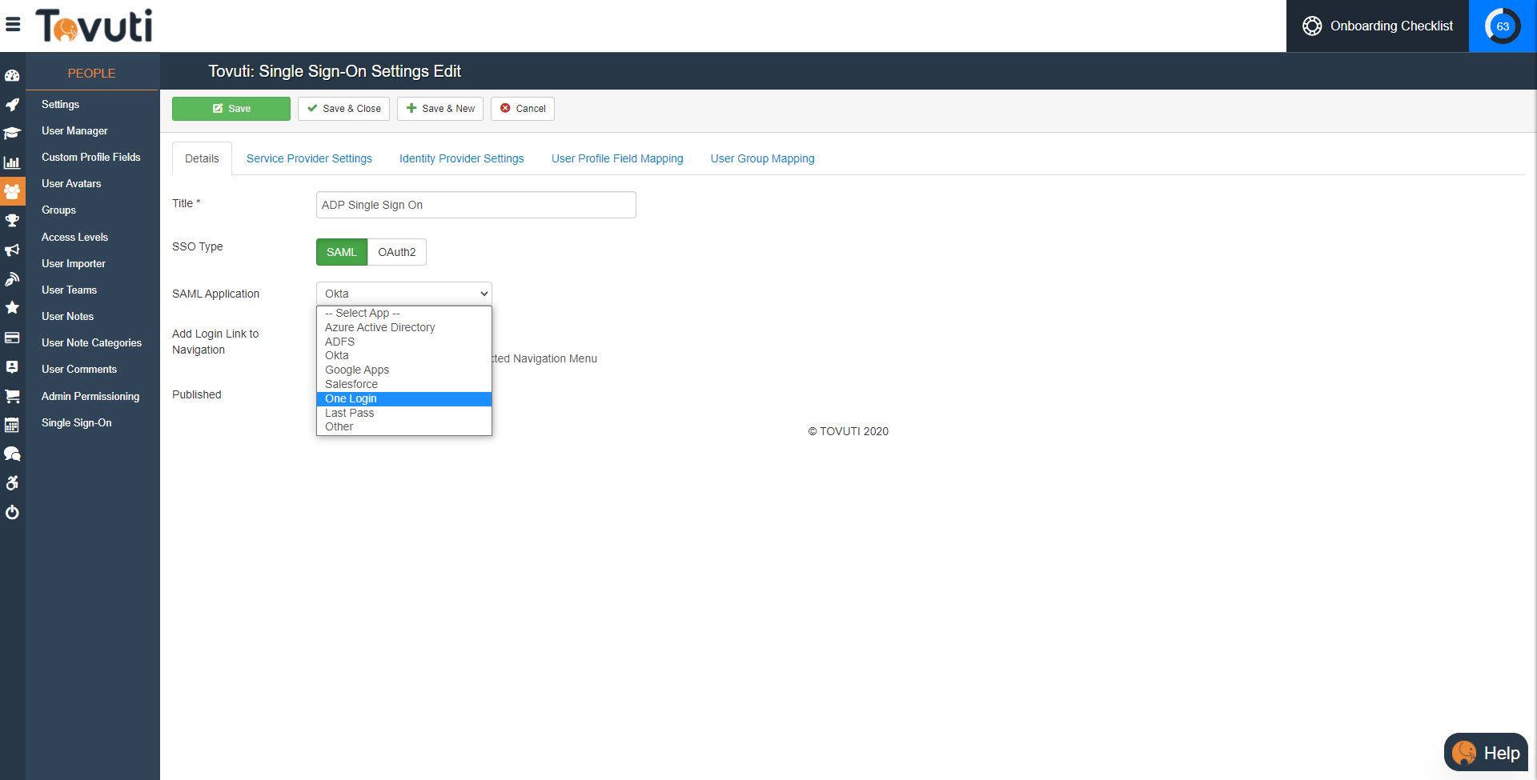Open the User Group Mapping tab

point(763,158)
